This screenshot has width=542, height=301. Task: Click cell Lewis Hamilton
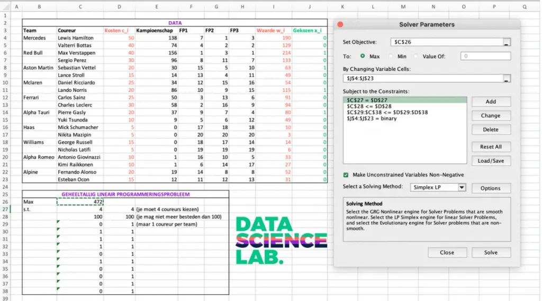point(80,38)
